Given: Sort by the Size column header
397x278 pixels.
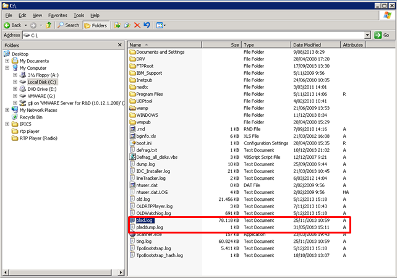Looking at the screenshot, I should coord(221,45).
